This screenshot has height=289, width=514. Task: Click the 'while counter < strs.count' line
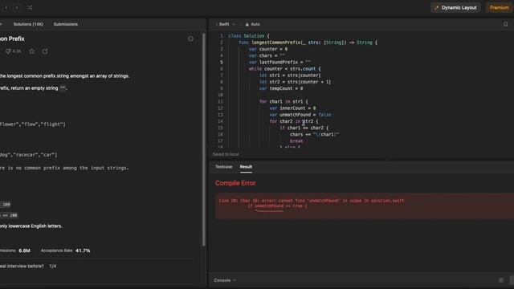pos(284,69)
